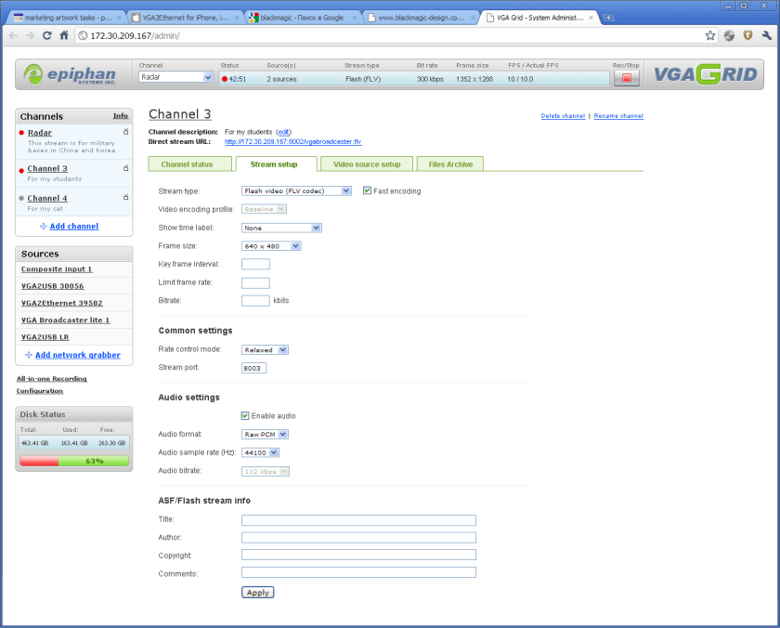Open the Stream type dropdown
The image size is (780, 628).
tap(296, 190)
